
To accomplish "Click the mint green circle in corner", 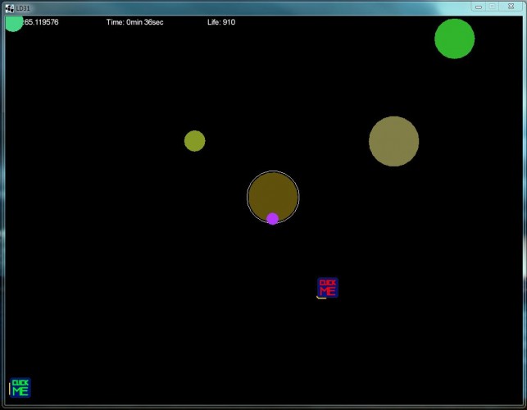I will pos(14,24).
